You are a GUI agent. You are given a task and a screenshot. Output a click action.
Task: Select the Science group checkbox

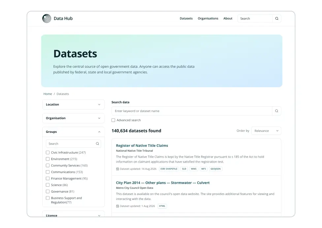click(x=48, y=185)
